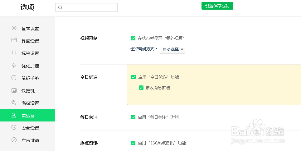The height and width of the screenshot is (151, 301).
Task: Click the magnifier icon in search box
Action: (x=60, y=8)
